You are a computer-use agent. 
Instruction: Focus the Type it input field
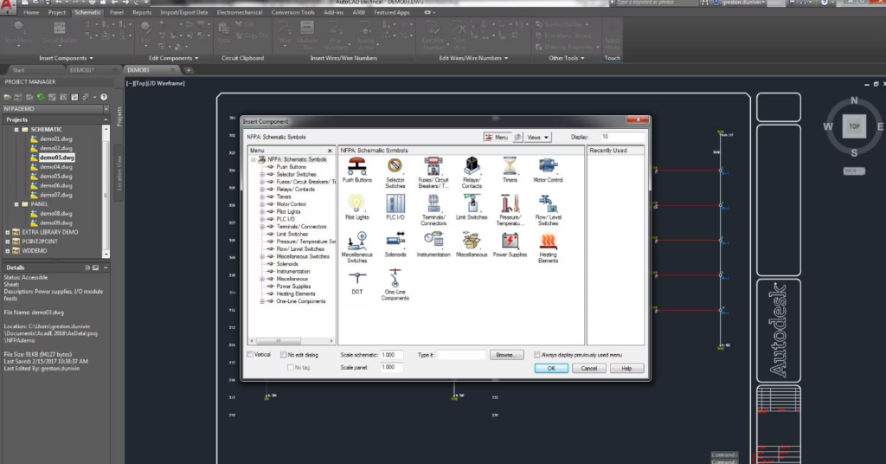[462, 355]
